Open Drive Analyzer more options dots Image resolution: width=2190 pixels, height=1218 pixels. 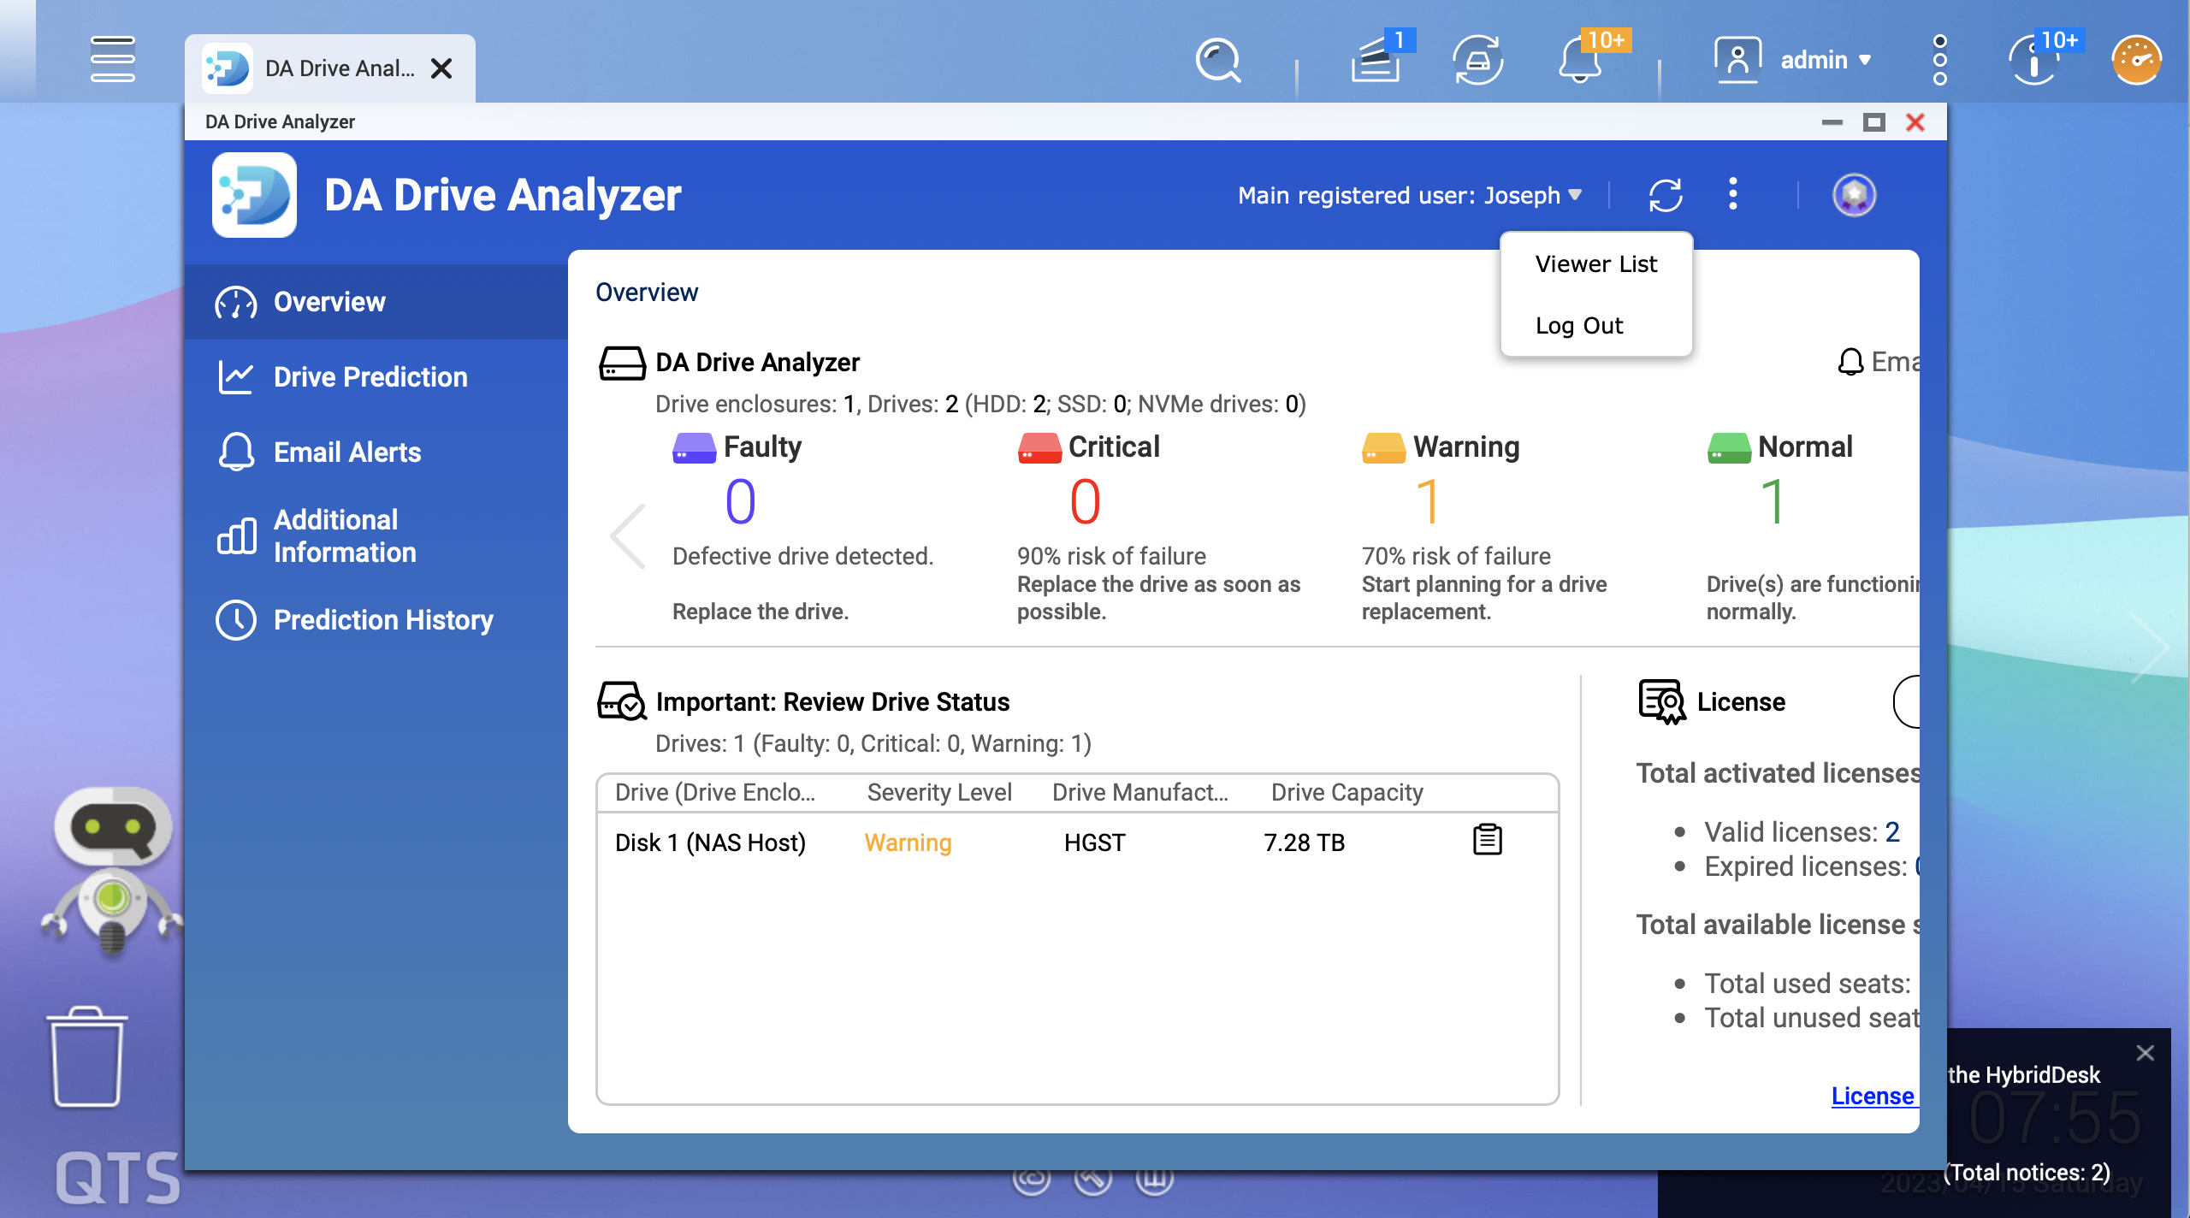coord(1733,194)
